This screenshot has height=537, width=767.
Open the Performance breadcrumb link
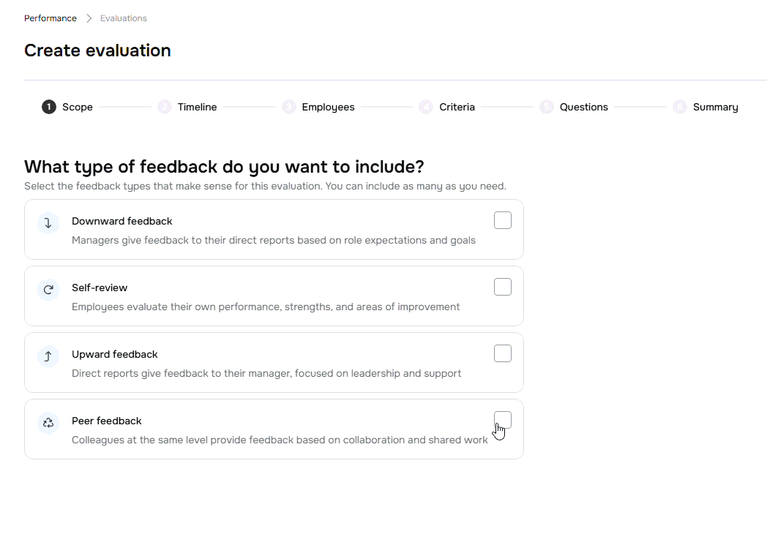pyautogui.click(x=50, y=18)
